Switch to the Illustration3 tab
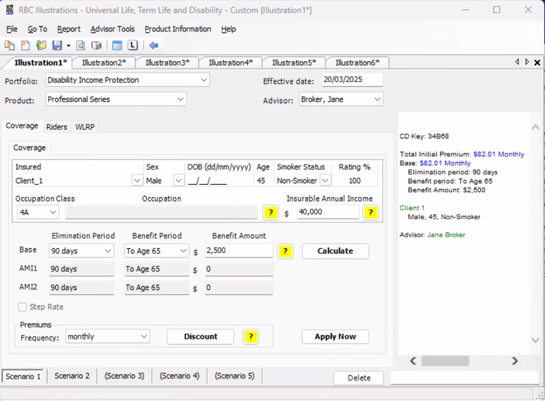 tap(167, 63)
